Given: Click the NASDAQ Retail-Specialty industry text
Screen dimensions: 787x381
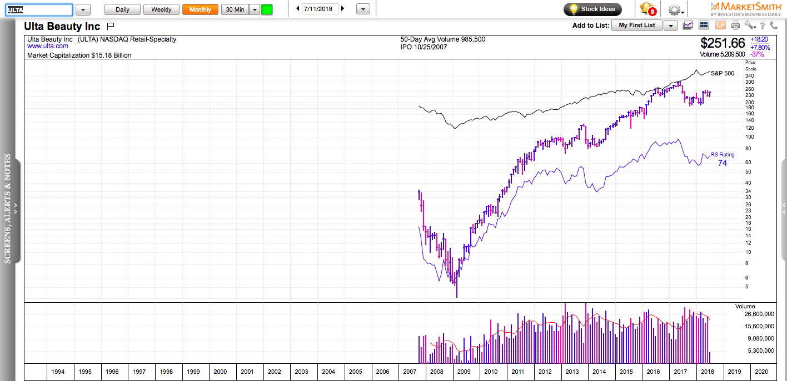Looking at the screenshot, I should coord(138,39).
